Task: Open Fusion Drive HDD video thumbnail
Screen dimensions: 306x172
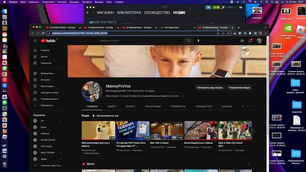Action: pos(132,130)
